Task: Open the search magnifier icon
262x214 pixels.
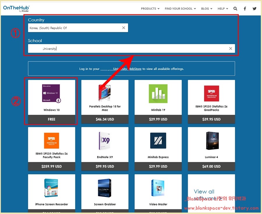Action: coord(235,8)
